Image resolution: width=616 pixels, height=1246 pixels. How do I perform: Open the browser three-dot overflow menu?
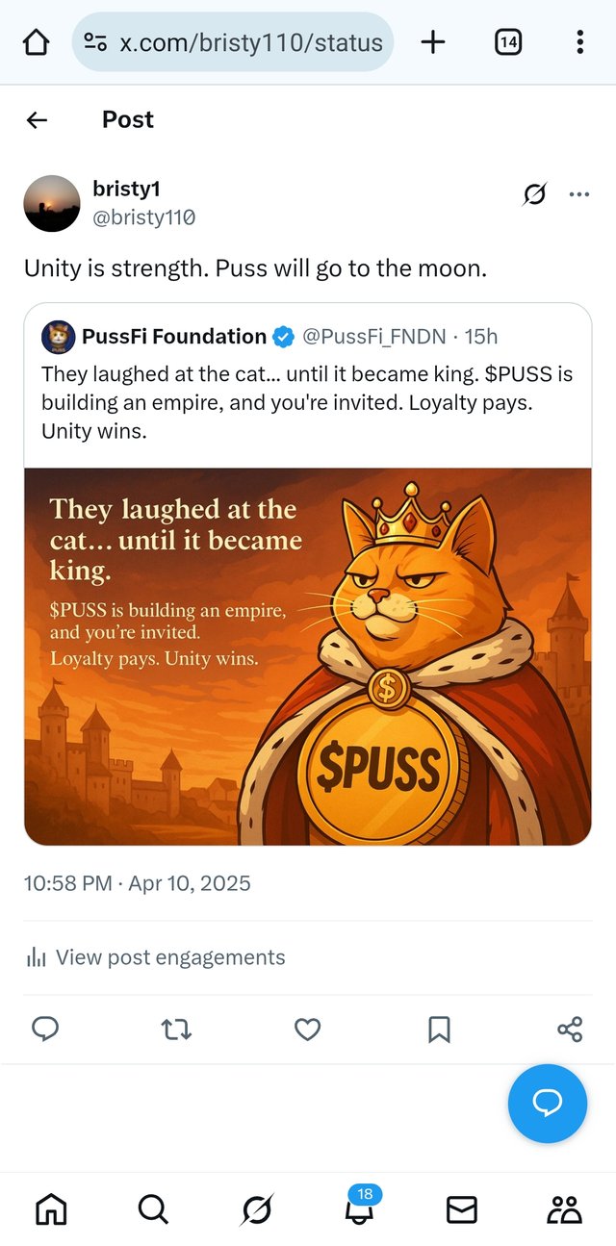pos(579,42)
